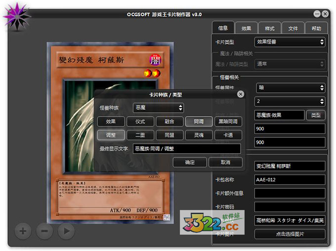Switch to the 样式 tab
Screen dimensions: 336x251
coord(270,28)
